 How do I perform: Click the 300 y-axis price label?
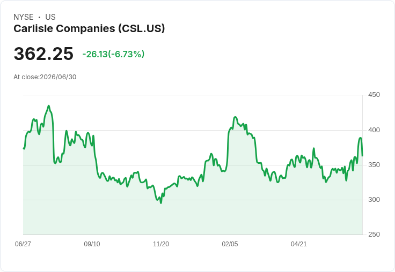coord(374,200)
